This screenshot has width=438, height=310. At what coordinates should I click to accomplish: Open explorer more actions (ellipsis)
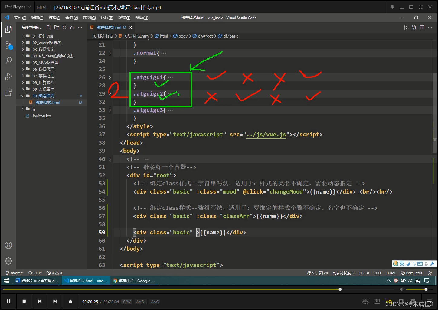80,28
